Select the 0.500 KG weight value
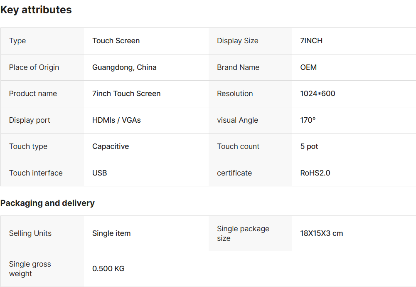 click(108, 269)
